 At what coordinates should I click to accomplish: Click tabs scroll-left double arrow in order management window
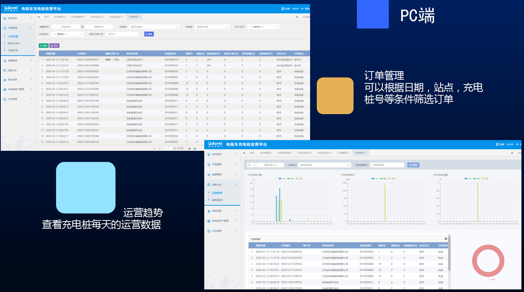(39, 17)
